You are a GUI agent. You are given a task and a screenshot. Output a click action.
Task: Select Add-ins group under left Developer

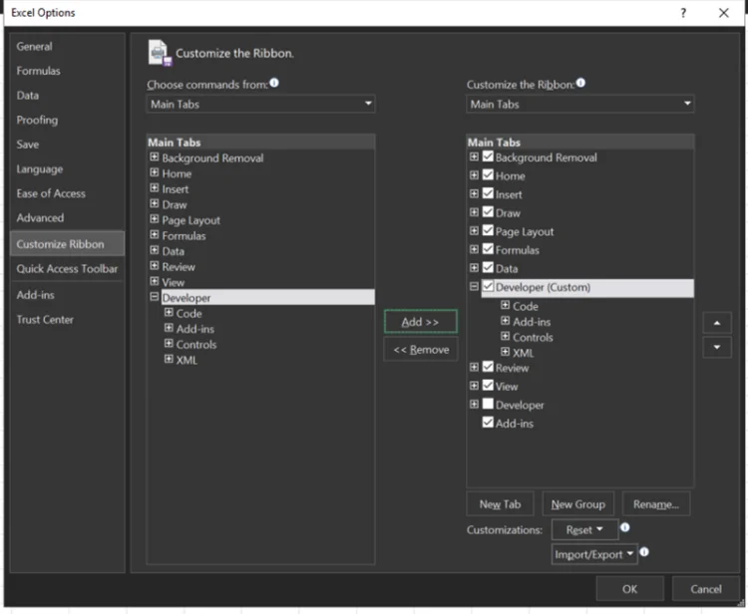tap(195, 329)
